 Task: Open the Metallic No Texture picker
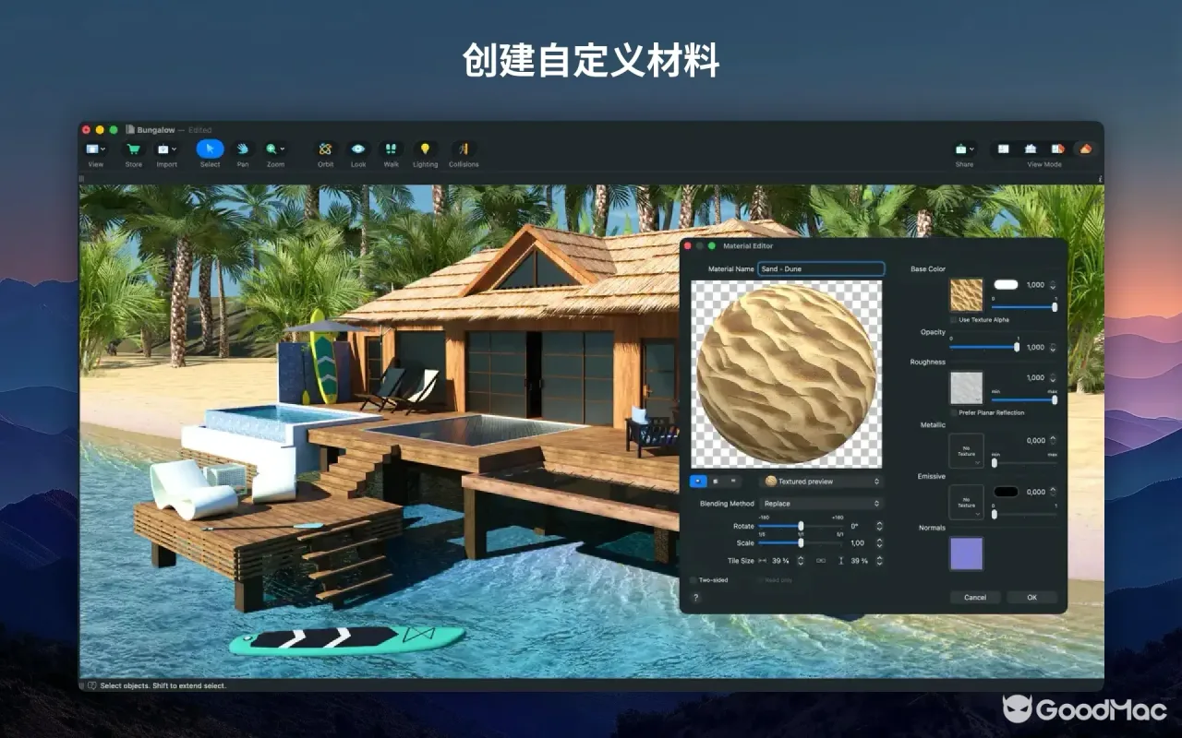click(966, 451)
